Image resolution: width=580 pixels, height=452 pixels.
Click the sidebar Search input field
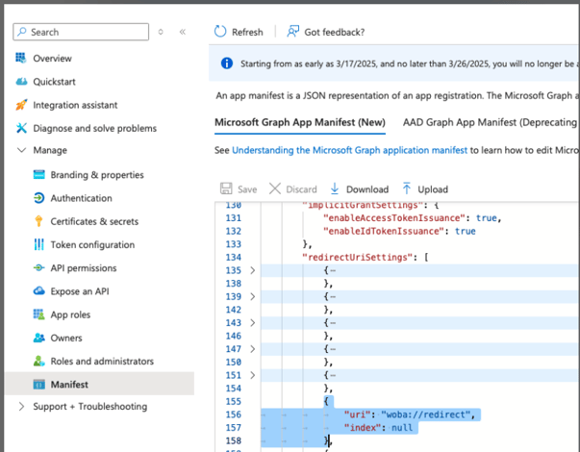click(87, 32)
